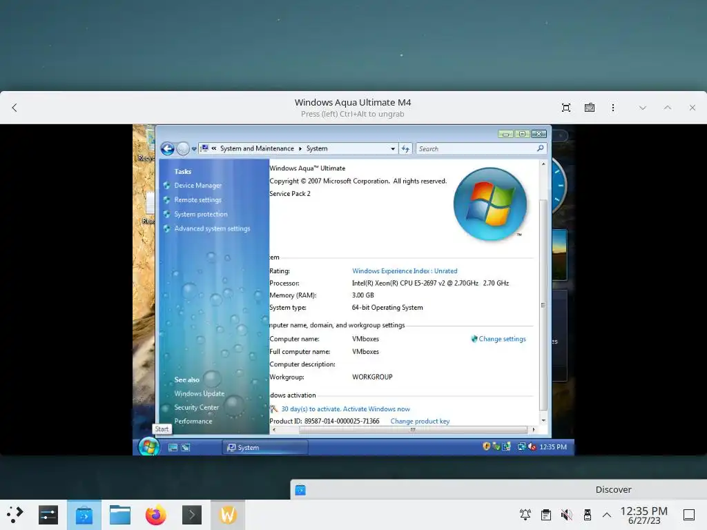Switch to Discover in the task manager

(84, 515)
